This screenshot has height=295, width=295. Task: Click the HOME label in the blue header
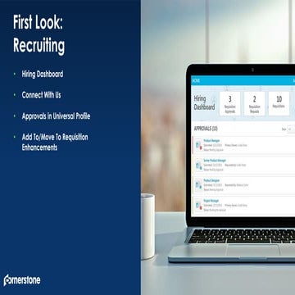[196, 80]
